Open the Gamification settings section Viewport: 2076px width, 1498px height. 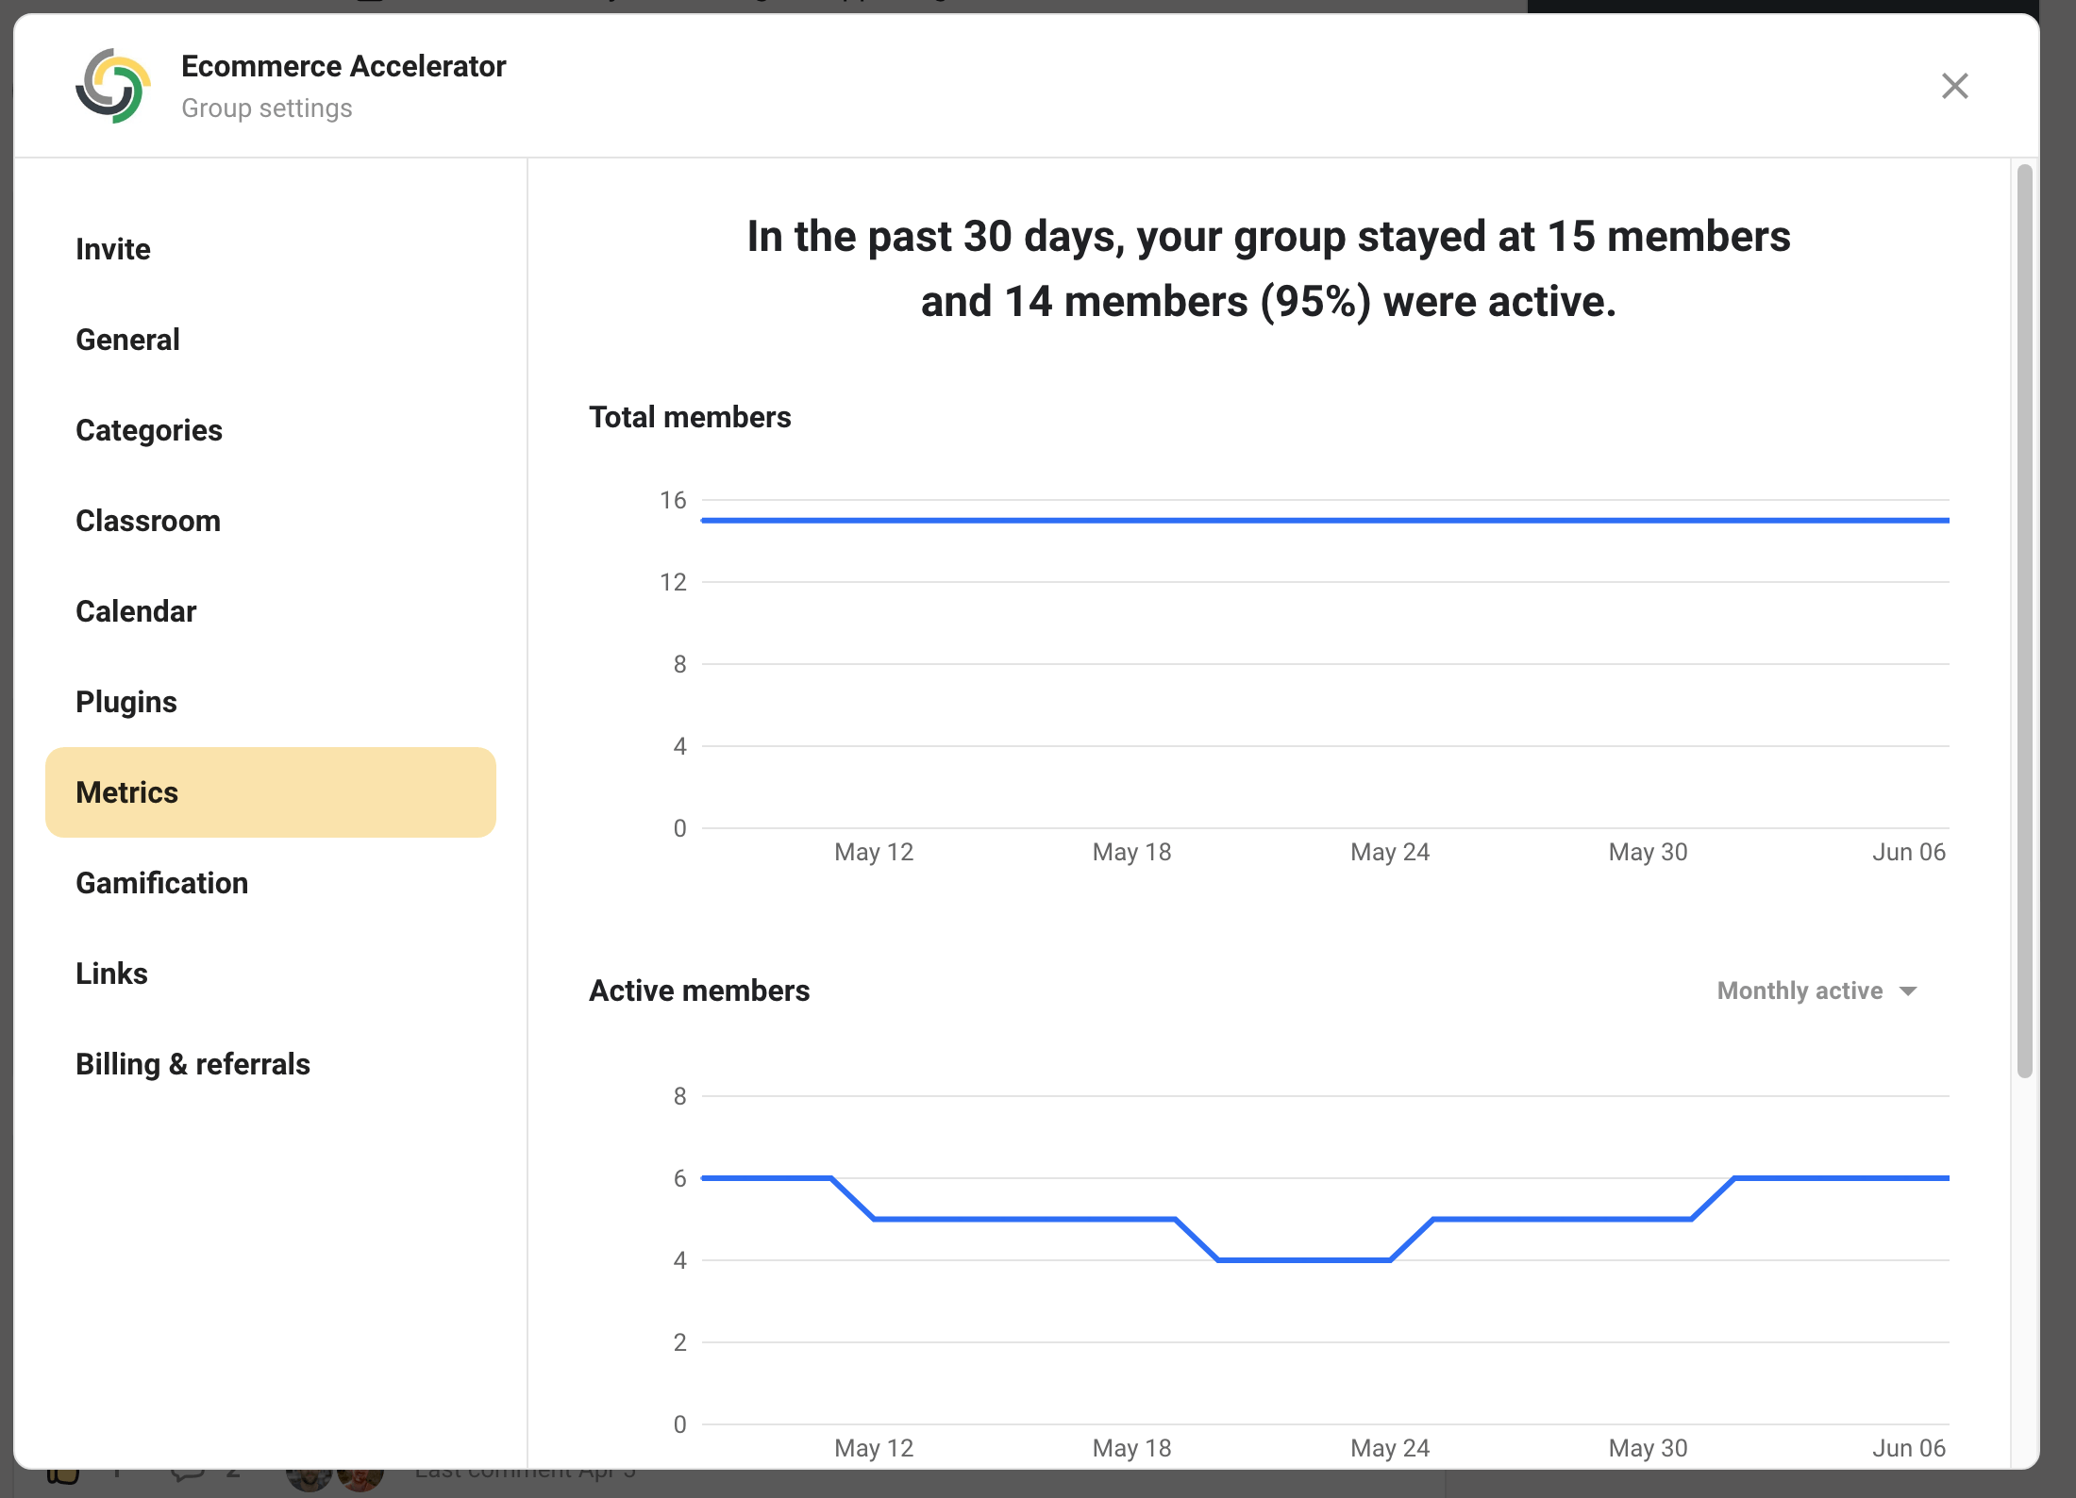[162, 882]
